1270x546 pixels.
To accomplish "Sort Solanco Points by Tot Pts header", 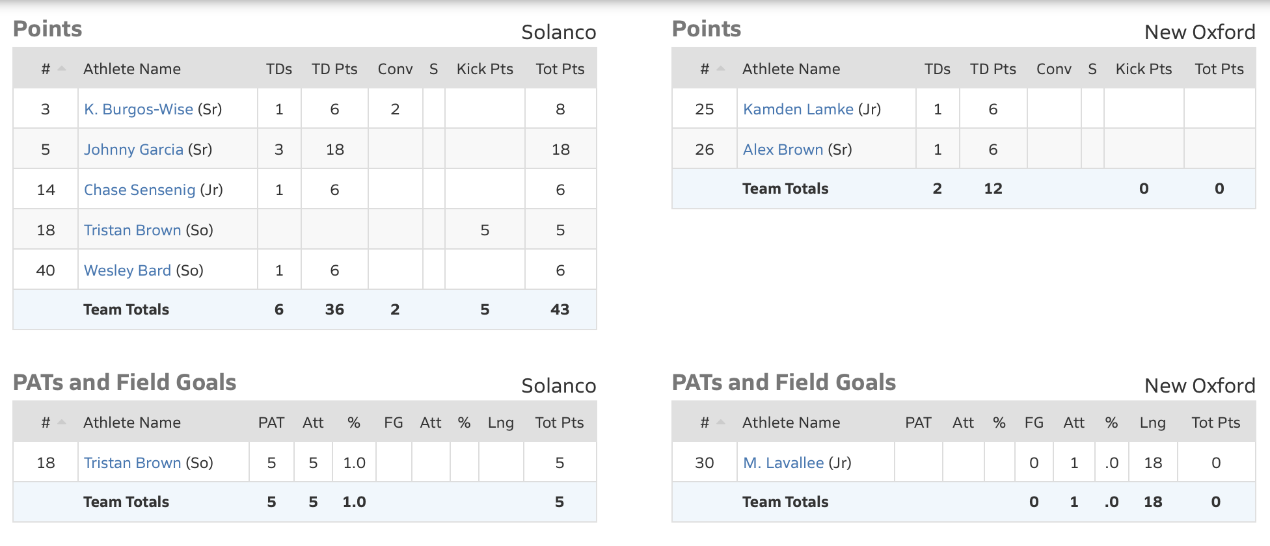I will click(560, 69).
